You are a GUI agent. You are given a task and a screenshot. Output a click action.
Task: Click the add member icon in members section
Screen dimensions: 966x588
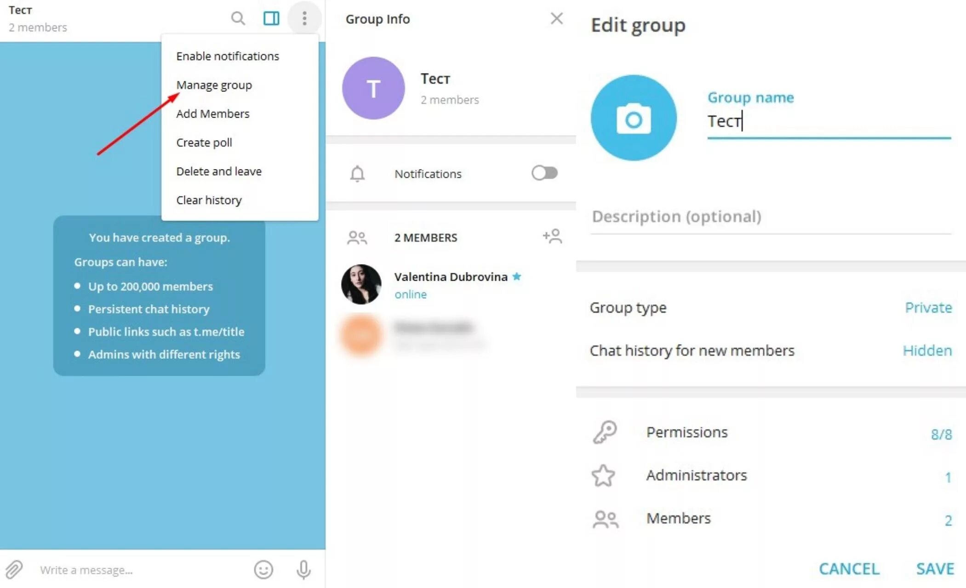(x=552, y=237)
